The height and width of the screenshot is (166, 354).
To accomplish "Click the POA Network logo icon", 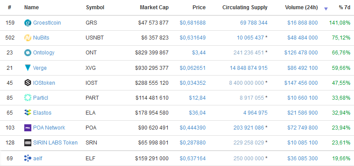I will (27, 128).
